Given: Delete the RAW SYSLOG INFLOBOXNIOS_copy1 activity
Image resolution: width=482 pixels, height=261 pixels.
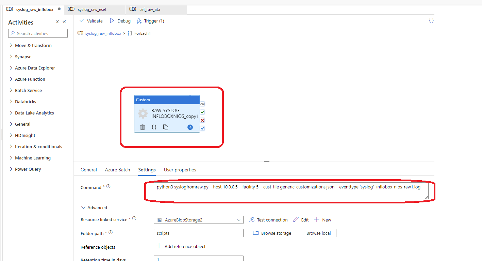Looking at the screenshot, I should click(x=143, y=127).
